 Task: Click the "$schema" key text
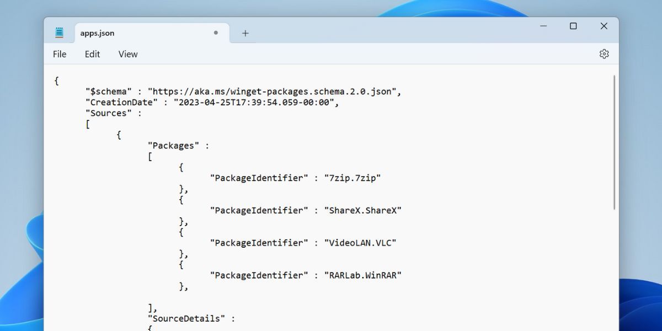click(x=109, y=92)
